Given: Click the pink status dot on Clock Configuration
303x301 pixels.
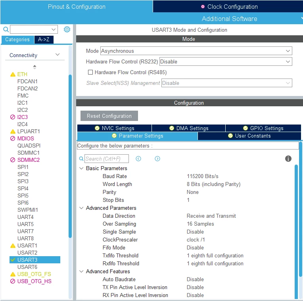Looking at the screenshot, I should tap(203, 7).
